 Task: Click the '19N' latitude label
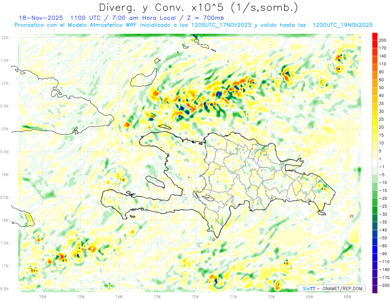(x=5, y=175)
